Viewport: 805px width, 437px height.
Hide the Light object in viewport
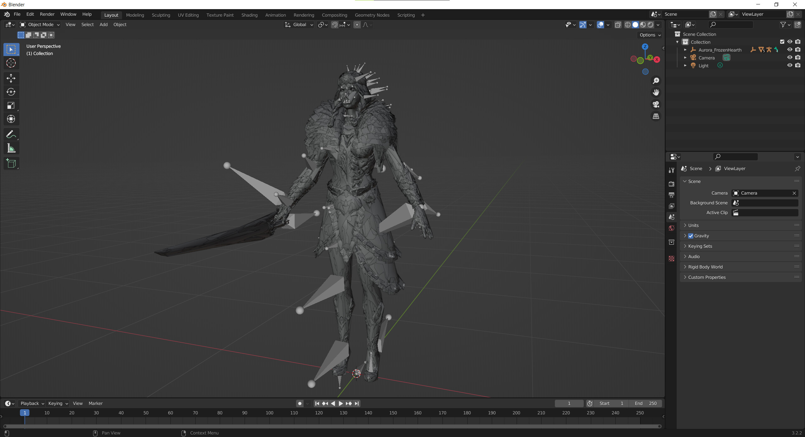point(790,65)
